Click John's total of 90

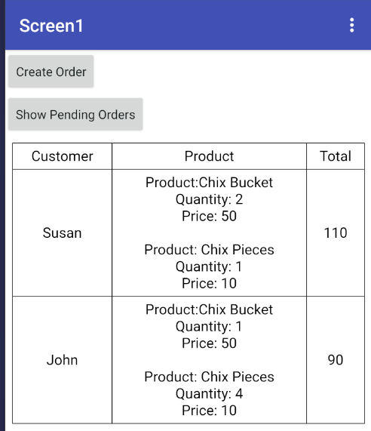coord(336,360)
